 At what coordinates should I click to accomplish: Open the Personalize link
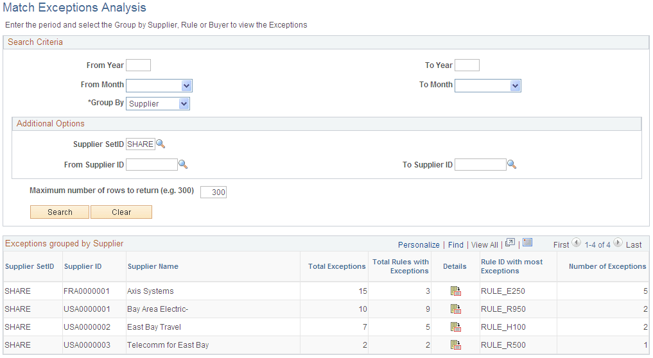click(x=419, y=245)
